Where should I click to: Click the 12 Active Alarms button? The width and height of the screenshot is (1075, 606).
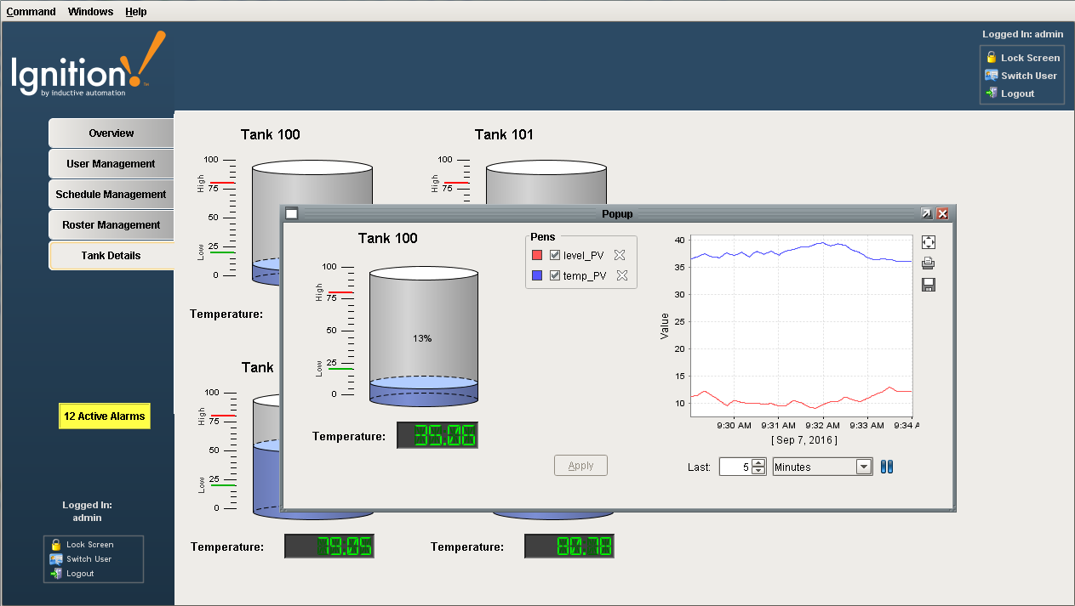tap(105, 416)
